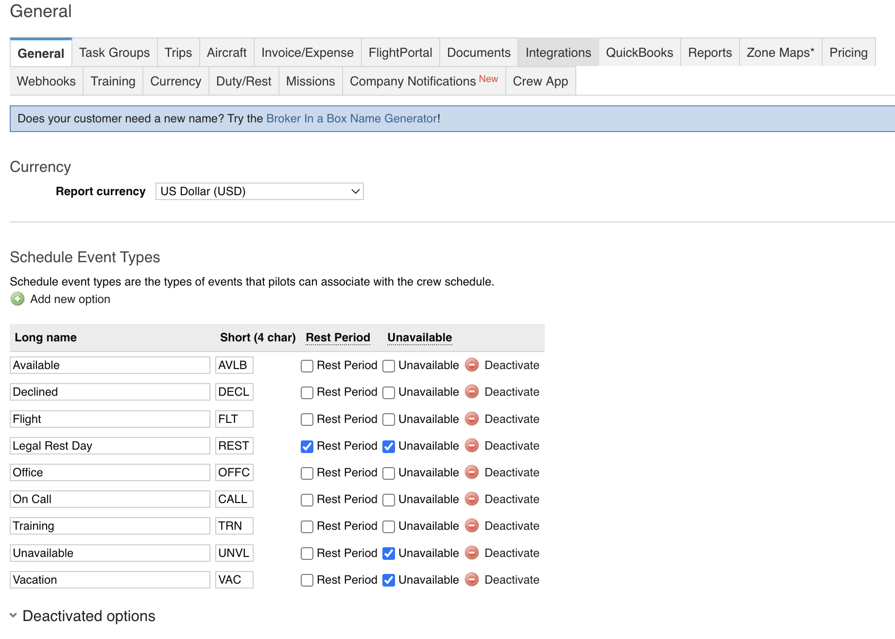Deactivate the Training event type
895x639 pixels.
tap(471, 526)
